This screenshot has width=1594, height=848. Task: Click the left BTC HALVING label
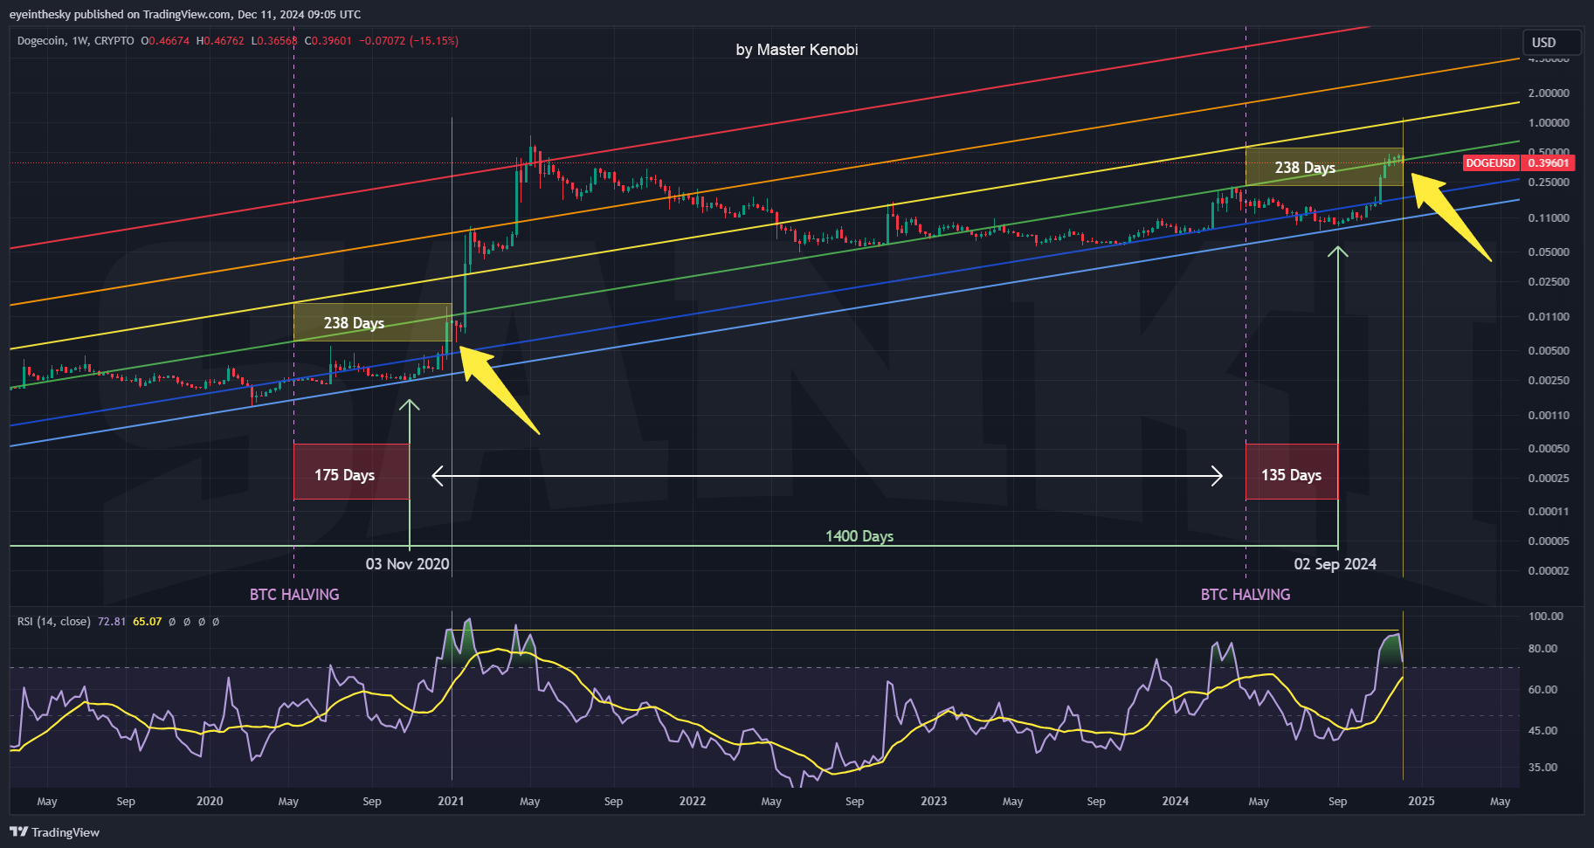pyautogui.click(x=294, y=595)
